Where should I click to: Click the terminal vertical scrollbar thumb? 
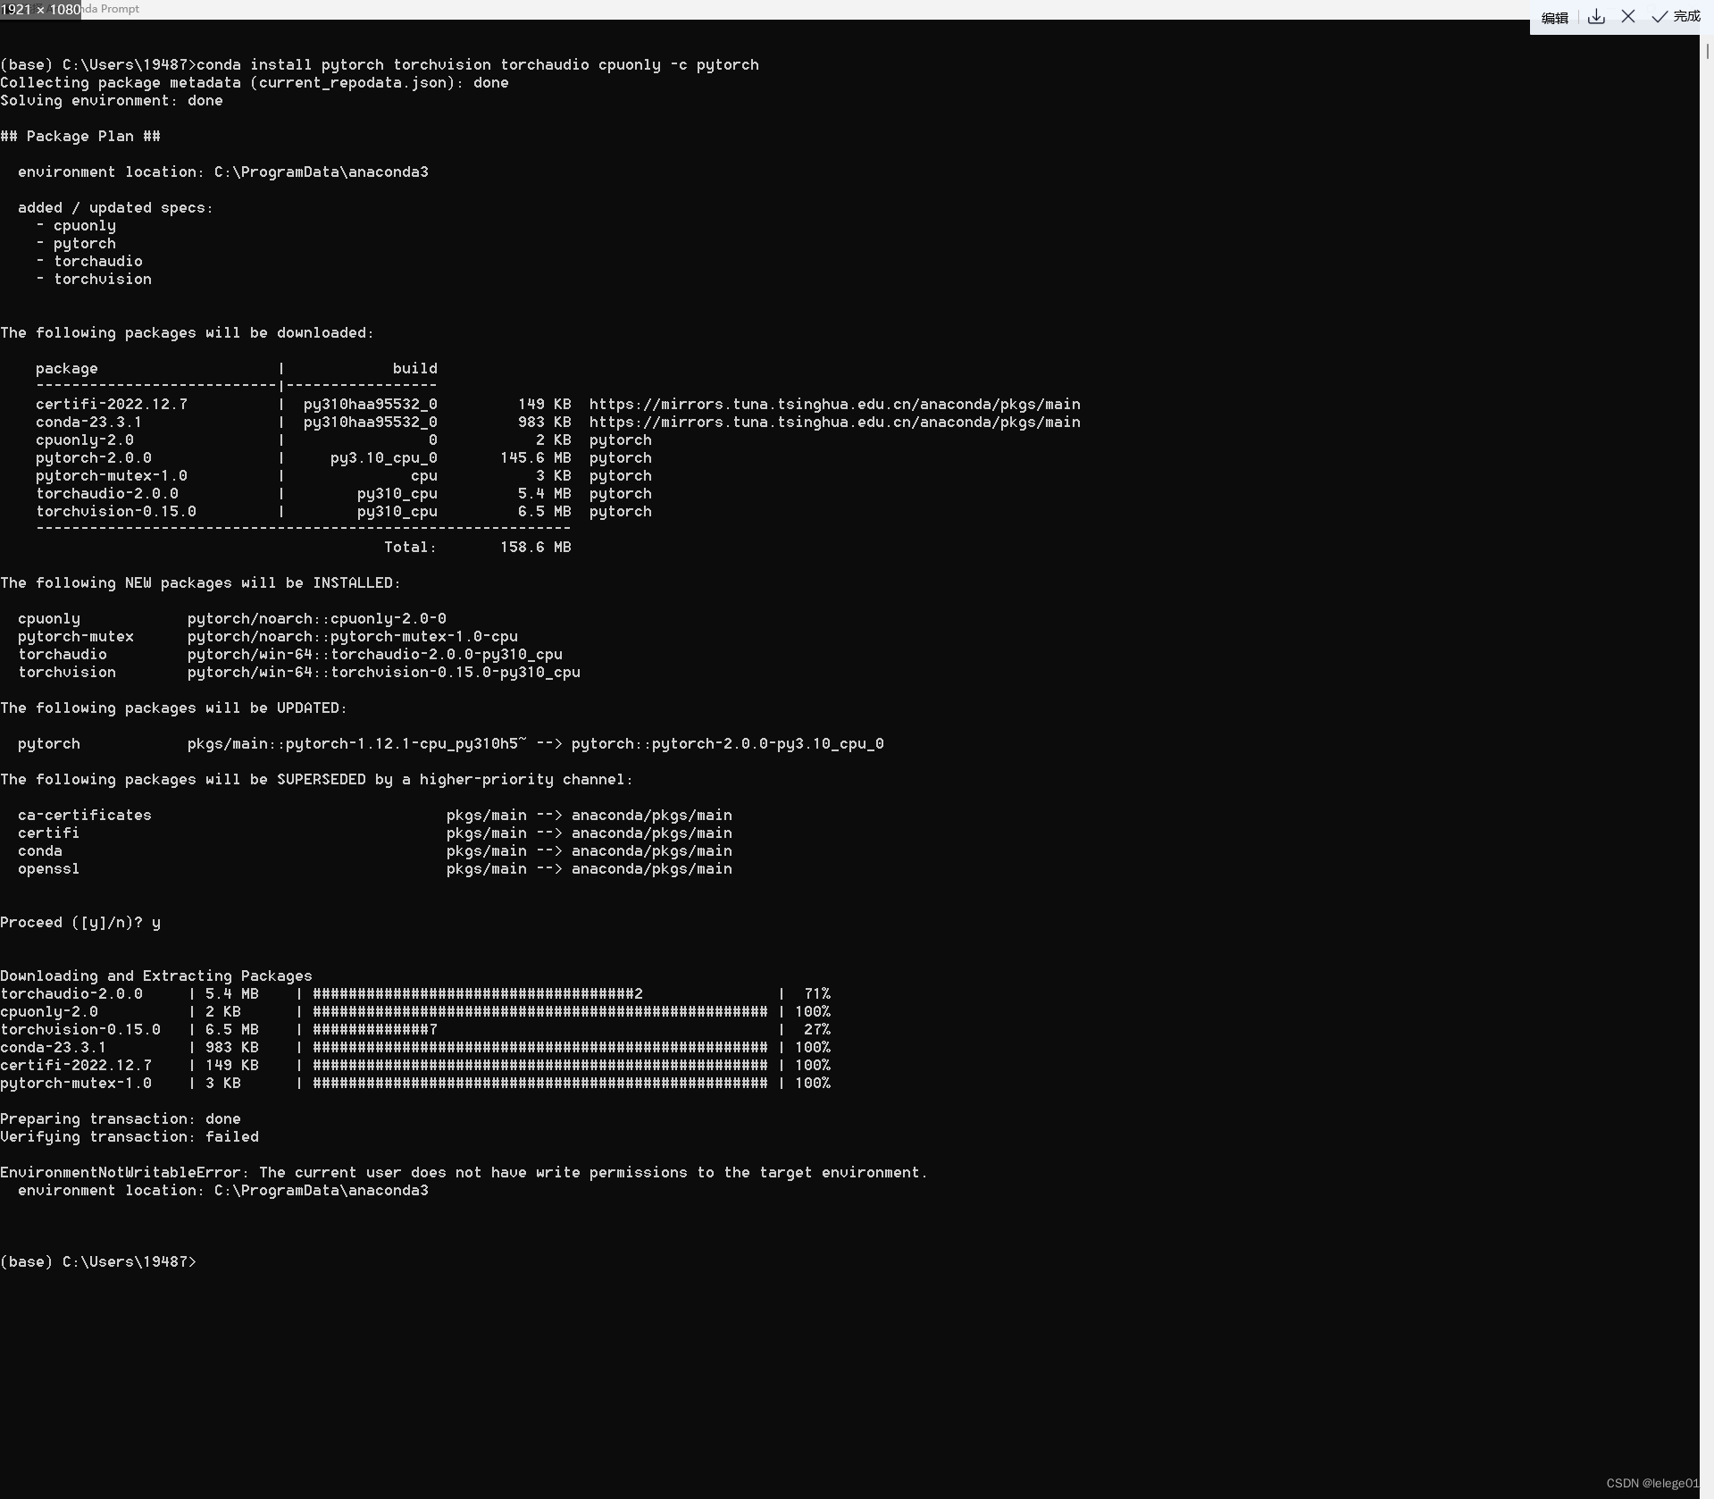1707,51
